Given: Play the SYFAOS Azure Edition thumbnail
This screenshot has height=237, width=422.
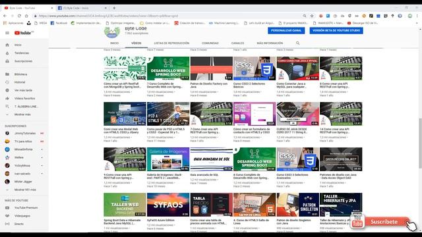Looking at the screenshot, I should tap(168, 205).
